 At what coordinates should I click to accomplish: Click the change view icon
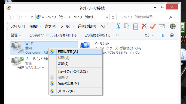click(147, 35)
